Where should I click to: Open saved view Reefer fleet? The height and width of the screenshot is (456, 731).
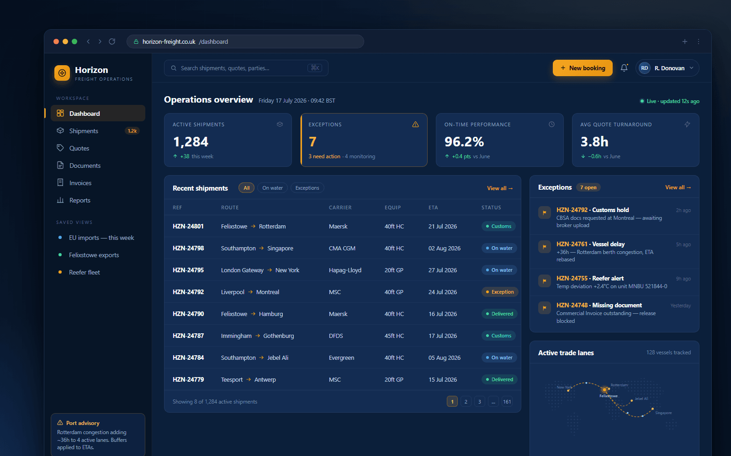(98, 272)
